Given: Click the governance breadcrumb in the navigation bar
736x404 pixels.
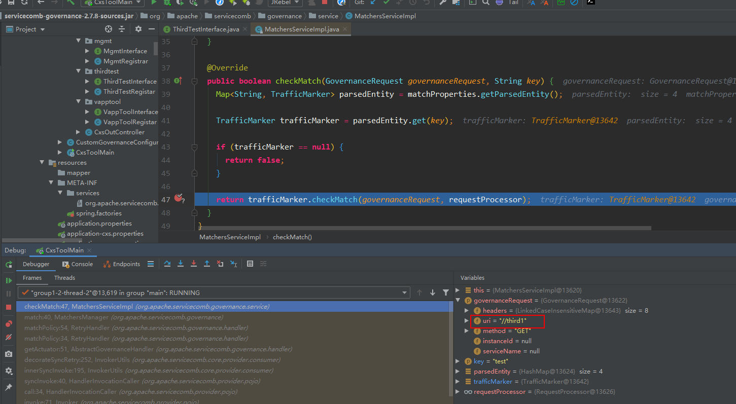Looking at the screenshot, I should click(x=284, y=16).
